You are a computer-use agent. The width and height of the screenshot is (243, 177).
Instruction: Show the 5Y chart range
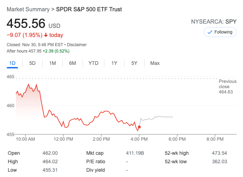point(134,63)
